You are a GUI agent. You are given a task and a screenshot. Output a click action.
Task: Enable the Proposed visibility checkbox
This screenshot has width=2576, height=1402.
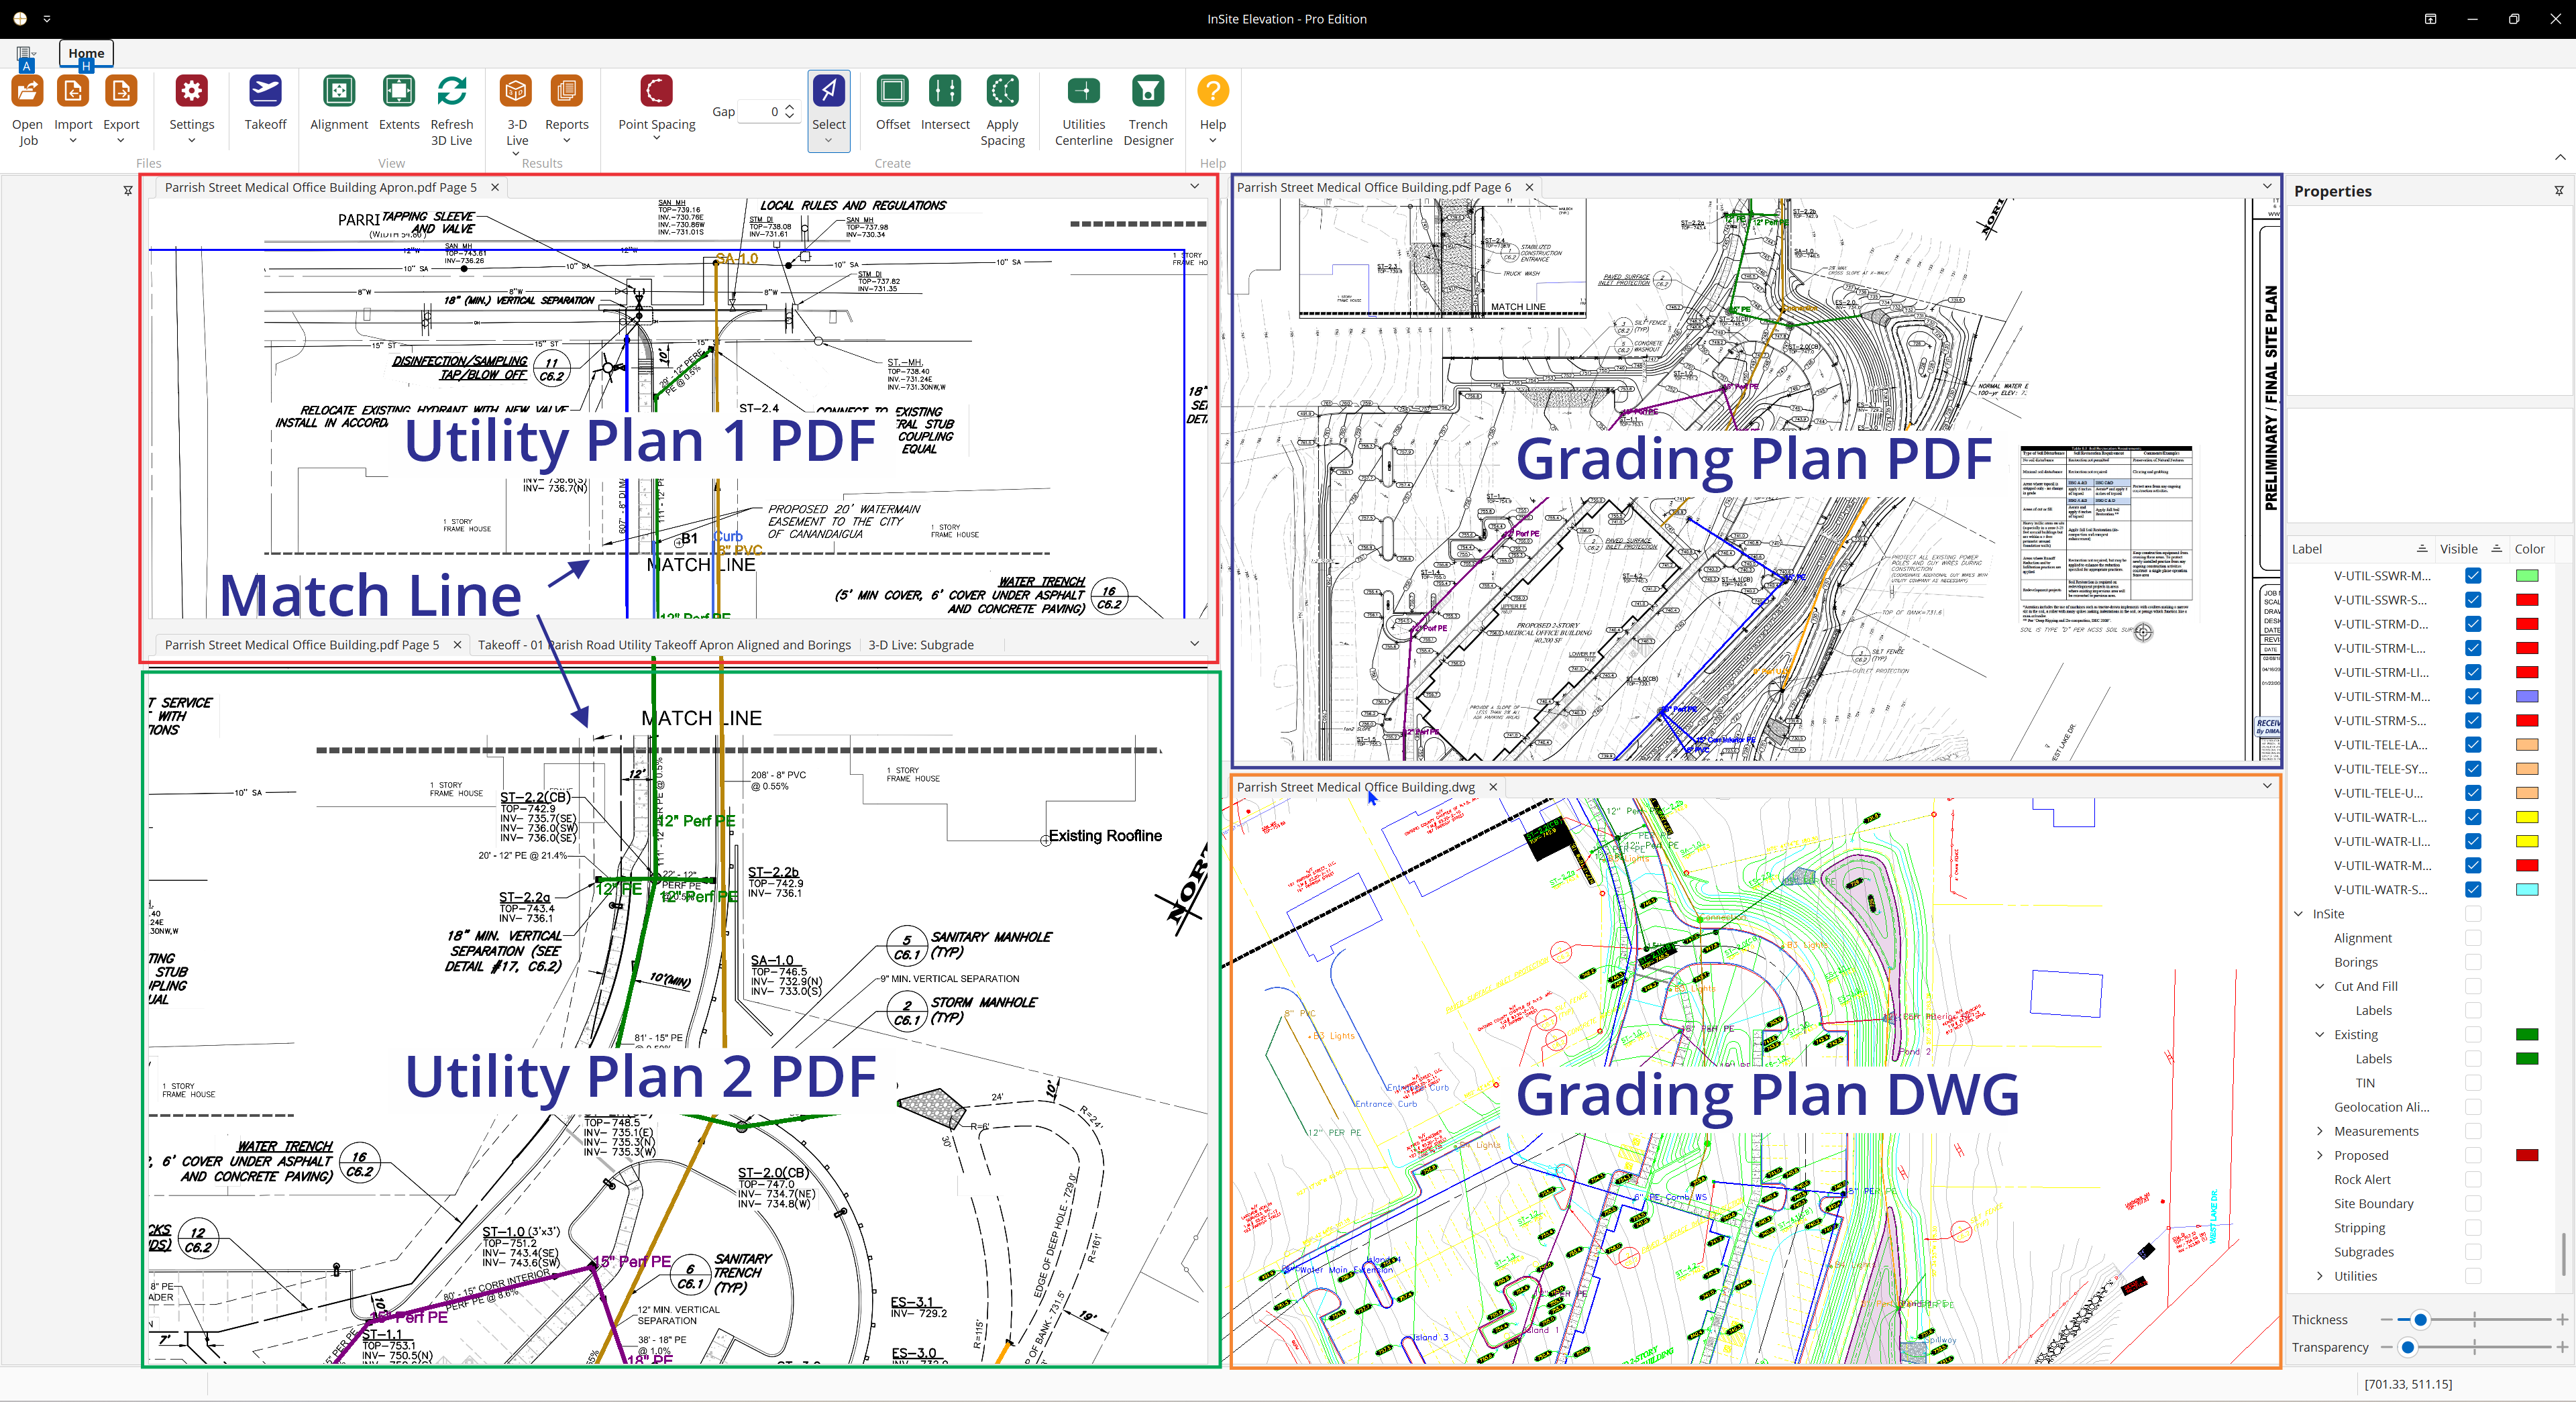[2473, 1156]
